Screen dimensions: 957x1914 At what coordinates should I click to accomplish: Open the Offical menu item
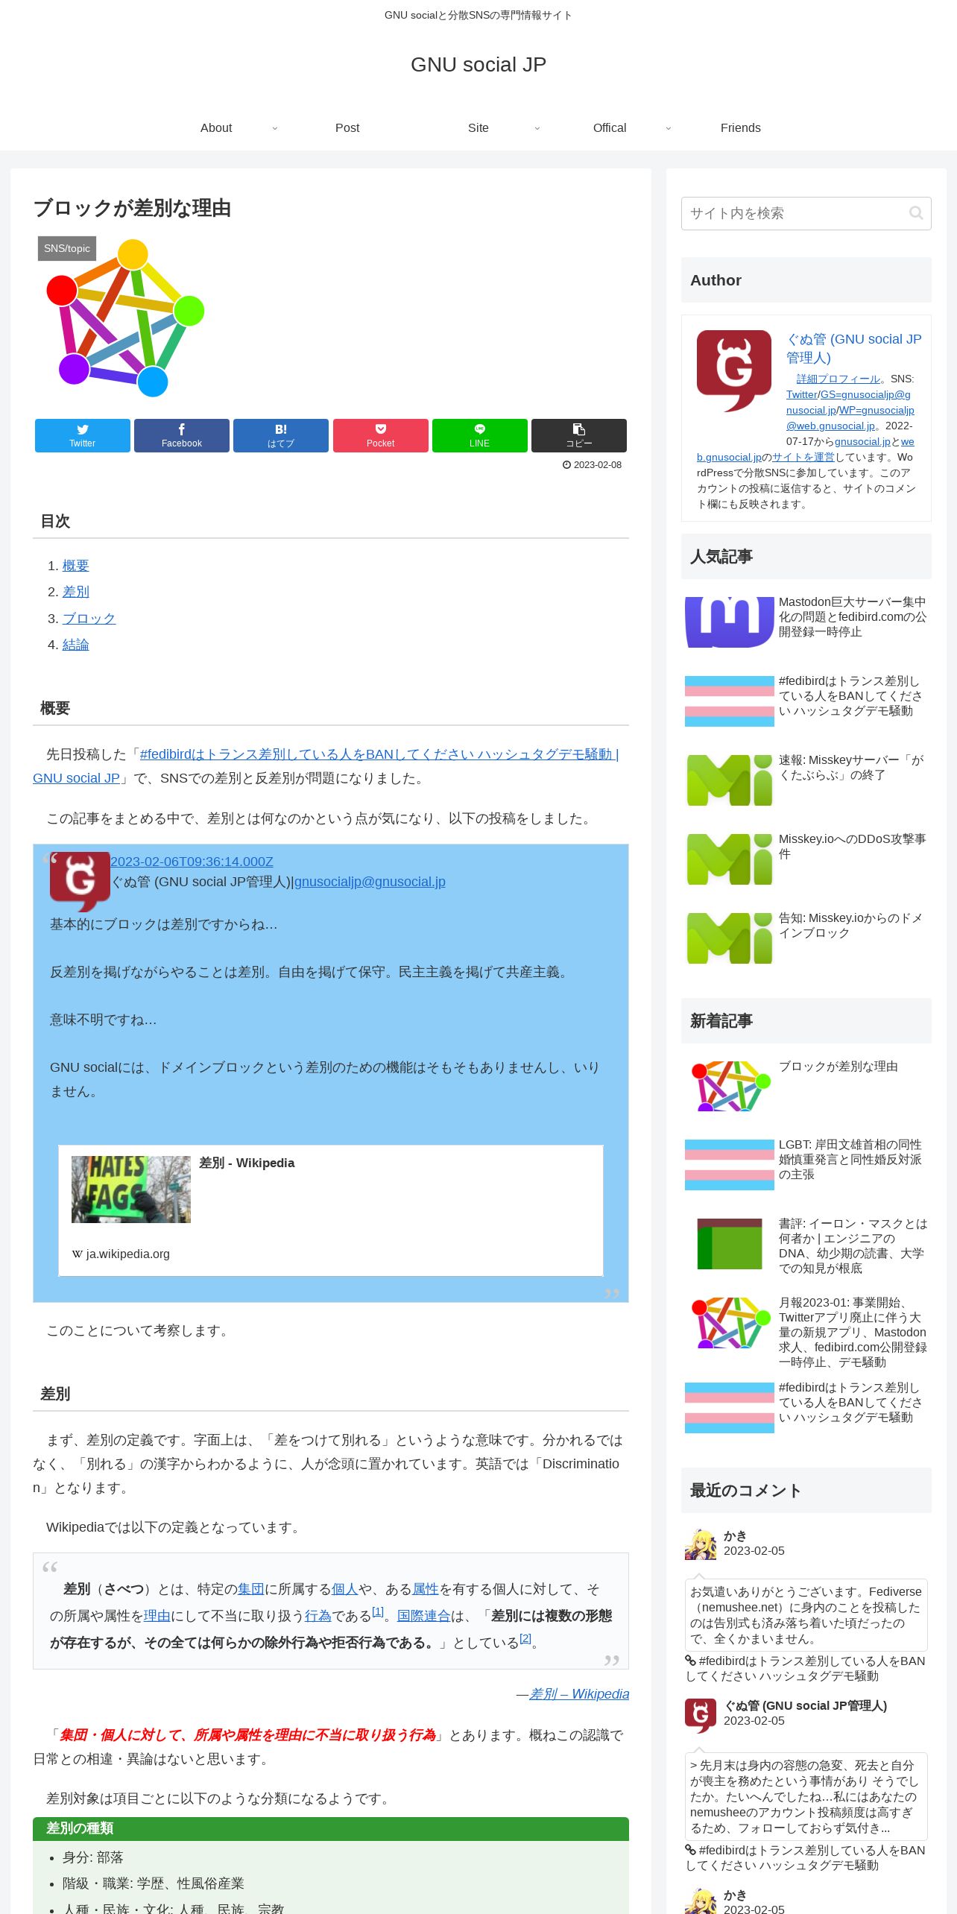(x=610, y=127)
